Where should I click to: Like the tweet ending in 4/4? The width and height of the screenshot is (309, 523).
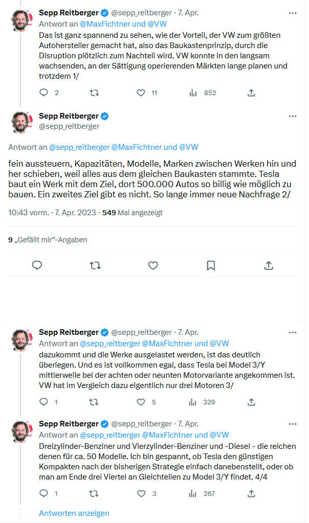pos(141,493)
